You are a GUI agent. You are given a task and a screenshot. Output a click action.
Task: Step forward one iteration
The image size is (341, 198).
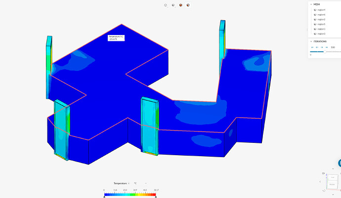point(322,47)
